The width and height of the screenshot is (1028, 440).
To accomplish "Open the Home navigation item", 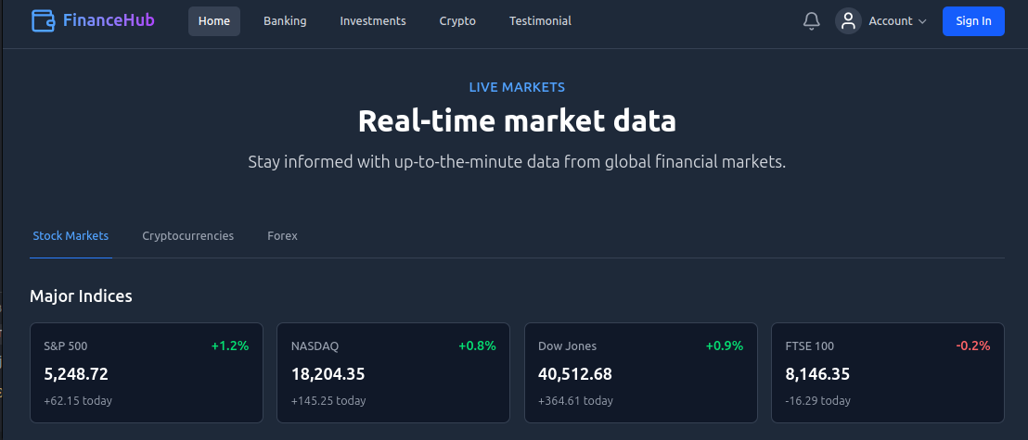I will pyautogui.click(x=214, y=21).
